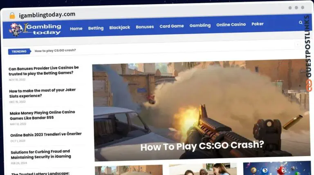Open 'Online Bahis 2023 Trendleri ve Öneriler' article

(x=46, y=134)
